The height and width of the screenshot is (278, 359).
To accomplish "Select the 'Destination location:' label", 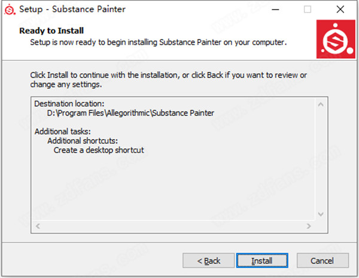I will [69, 104].
